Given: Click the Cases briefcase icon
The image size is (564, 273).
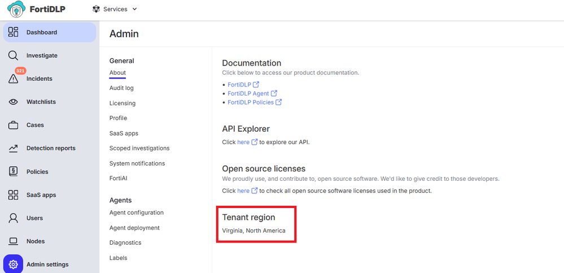Looking at the screenshot, I should [13, 125].
